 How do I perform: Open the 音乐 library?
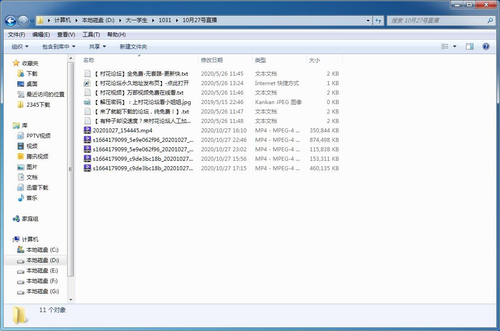tap(32, 198)
